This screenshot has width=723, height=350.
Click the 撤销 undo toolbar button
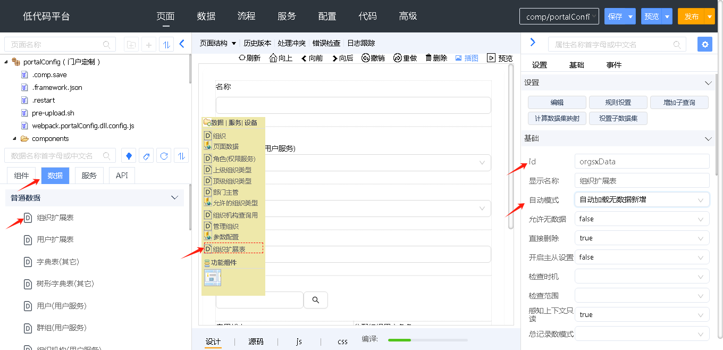pyautogui.click(x=373, y=58)
